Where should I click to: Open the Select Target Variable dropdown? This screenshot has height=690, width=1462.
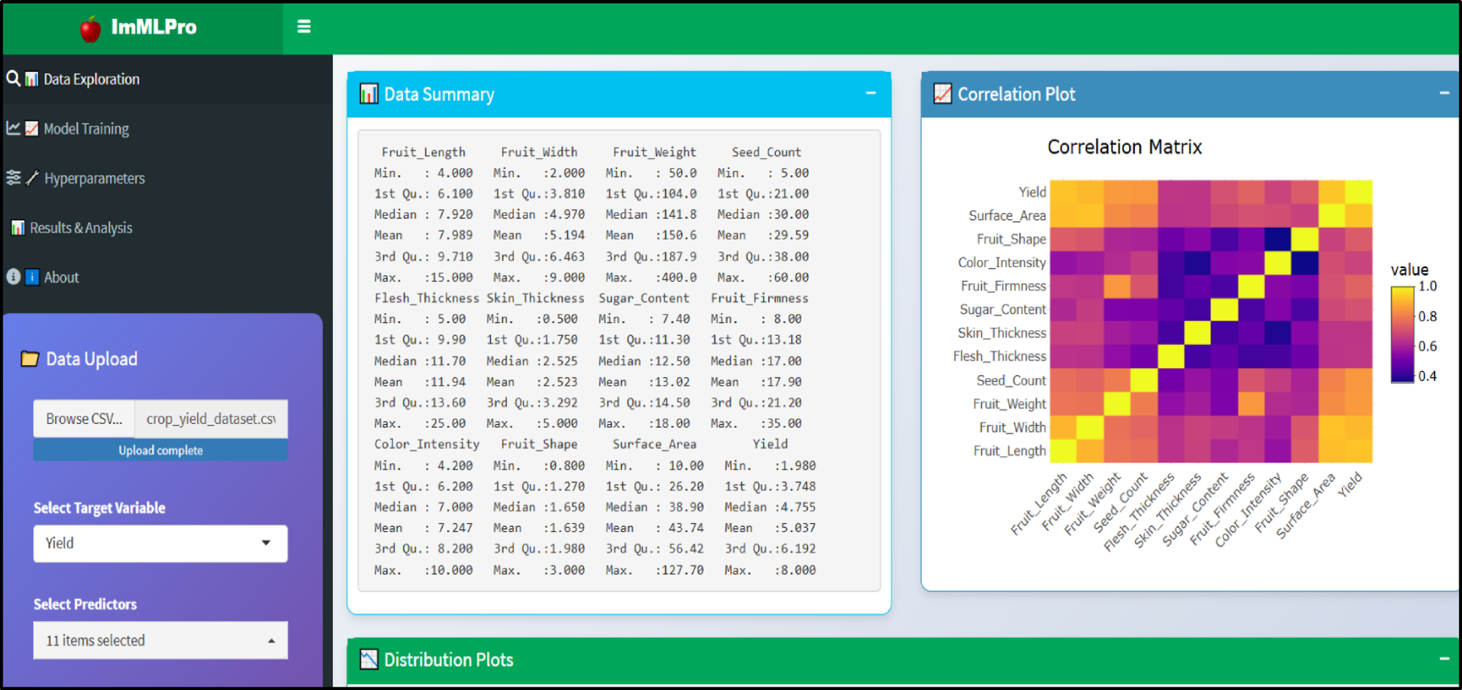(160, 544)
